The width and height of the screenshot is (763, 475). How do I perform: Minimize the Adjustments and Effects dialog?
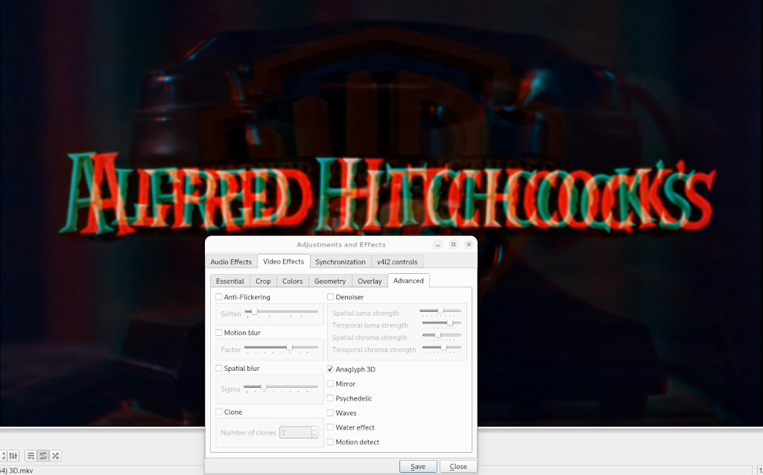point(438,244)
